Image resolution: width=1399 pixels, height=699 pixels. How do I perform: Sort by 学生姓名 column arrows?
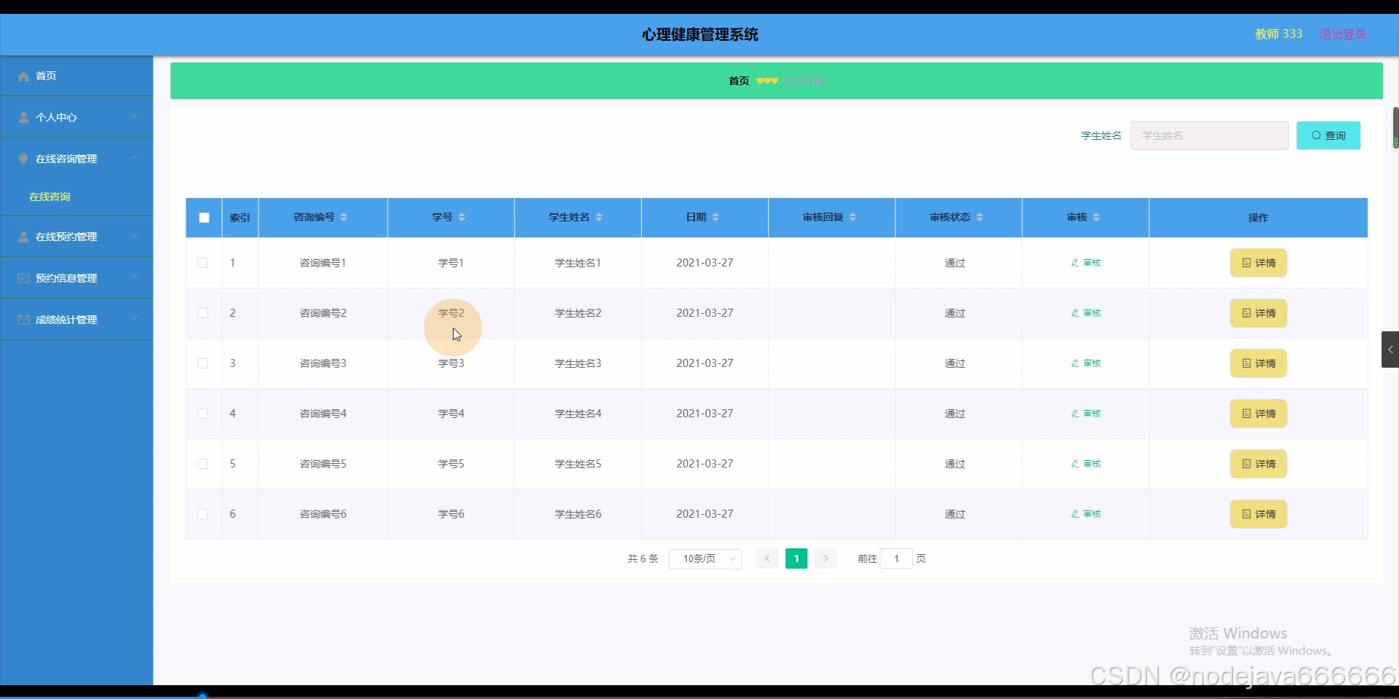point(599,217)
